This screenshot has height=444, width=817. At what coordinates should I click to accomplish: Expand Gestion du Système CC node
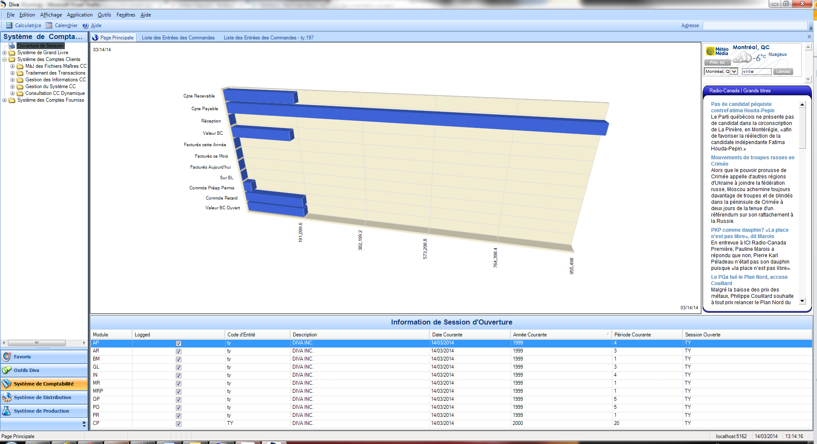(13, 87)
